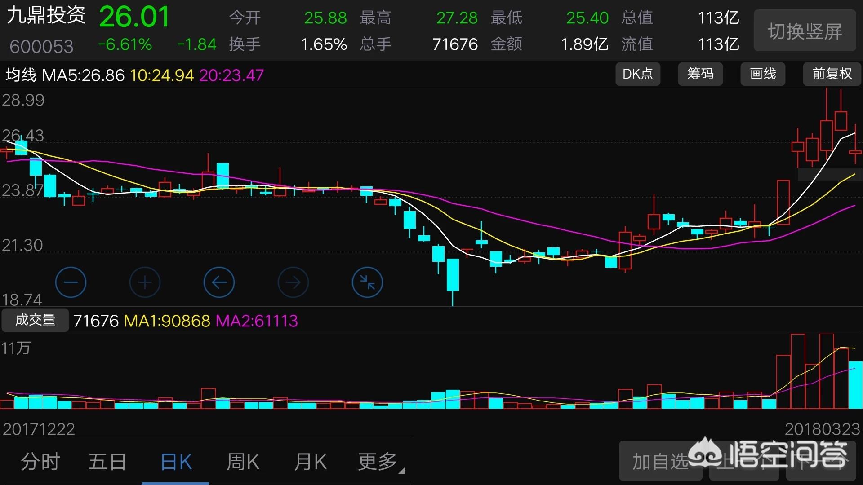The image size is (863, 485).
Task: Click the y-axis label 28.99
Action: 23,100
